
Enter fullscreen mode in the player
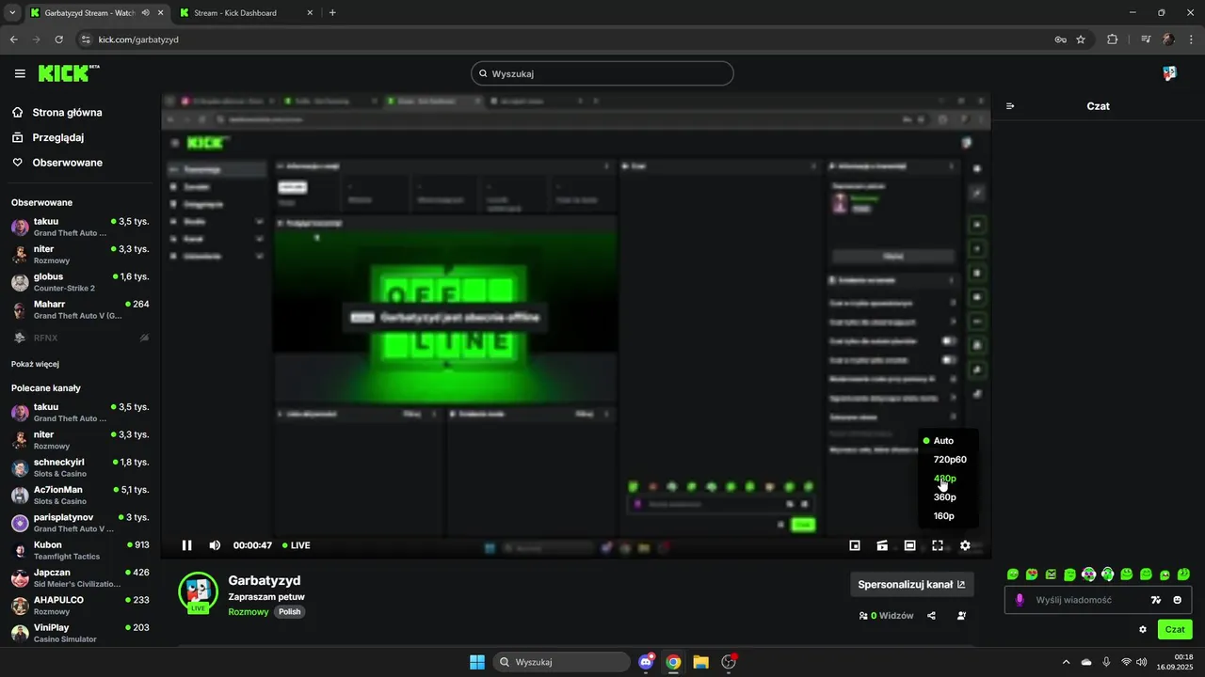coord(938,545)
